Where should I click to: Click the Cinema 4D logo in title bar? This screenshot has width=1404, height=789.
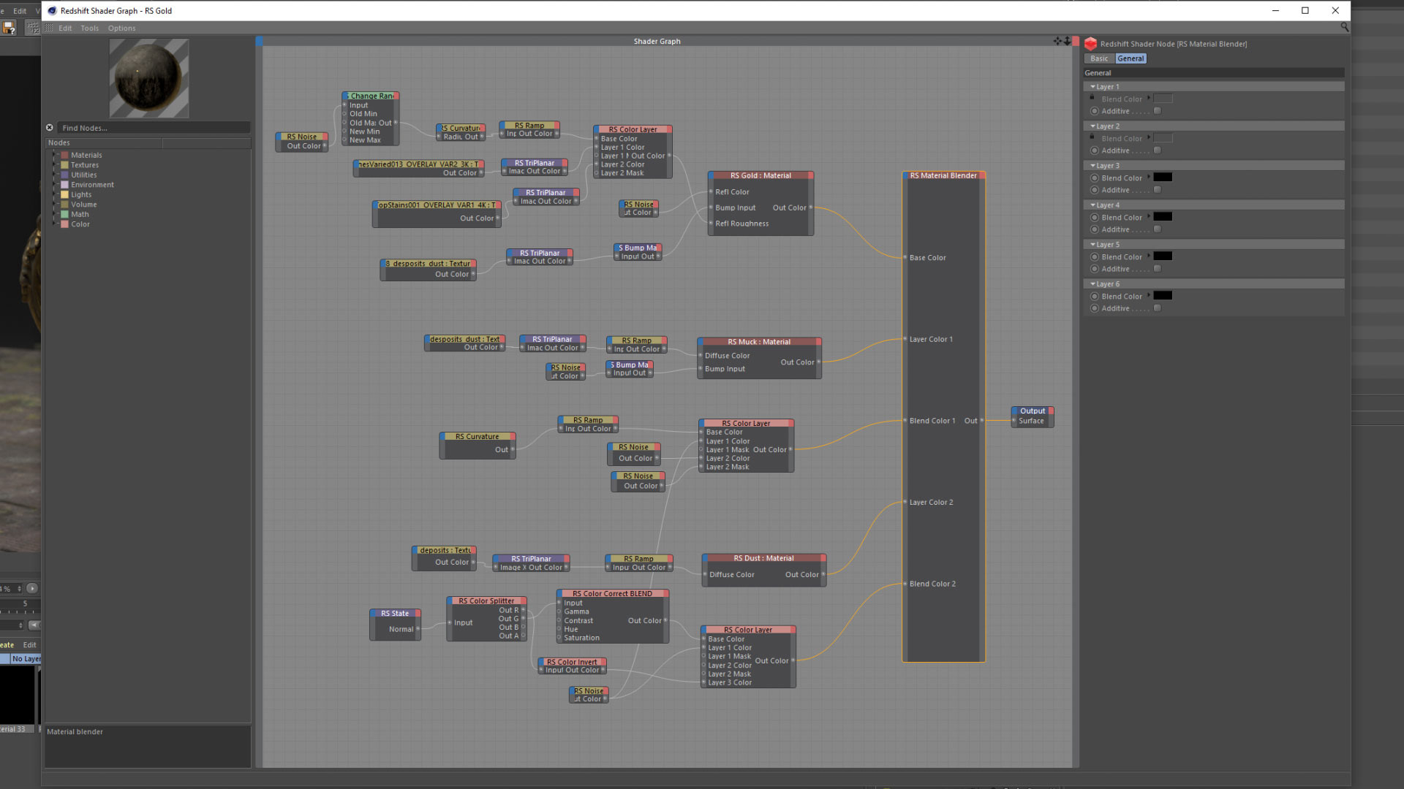click(52, 10)
